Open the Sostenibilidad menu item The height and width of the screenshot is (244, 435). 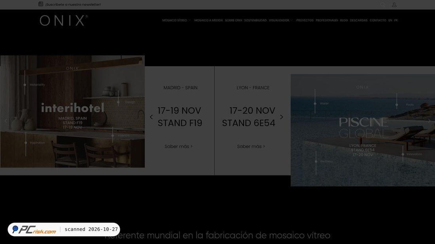(255, 20)
